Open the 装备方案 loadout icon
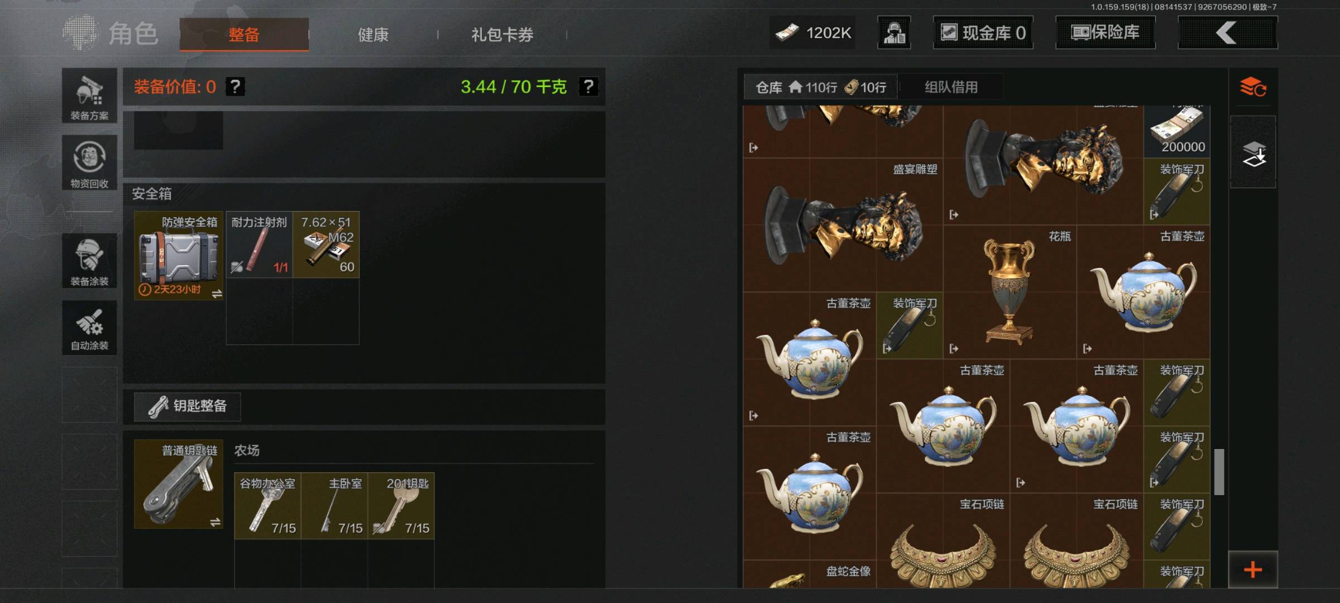1340x603 pixels. pyautogui.click(x=89, y=96)
